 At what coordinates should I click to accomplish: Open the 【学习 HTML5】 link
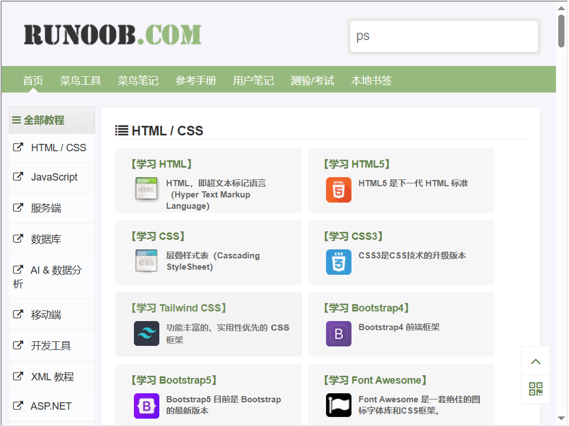357,164
